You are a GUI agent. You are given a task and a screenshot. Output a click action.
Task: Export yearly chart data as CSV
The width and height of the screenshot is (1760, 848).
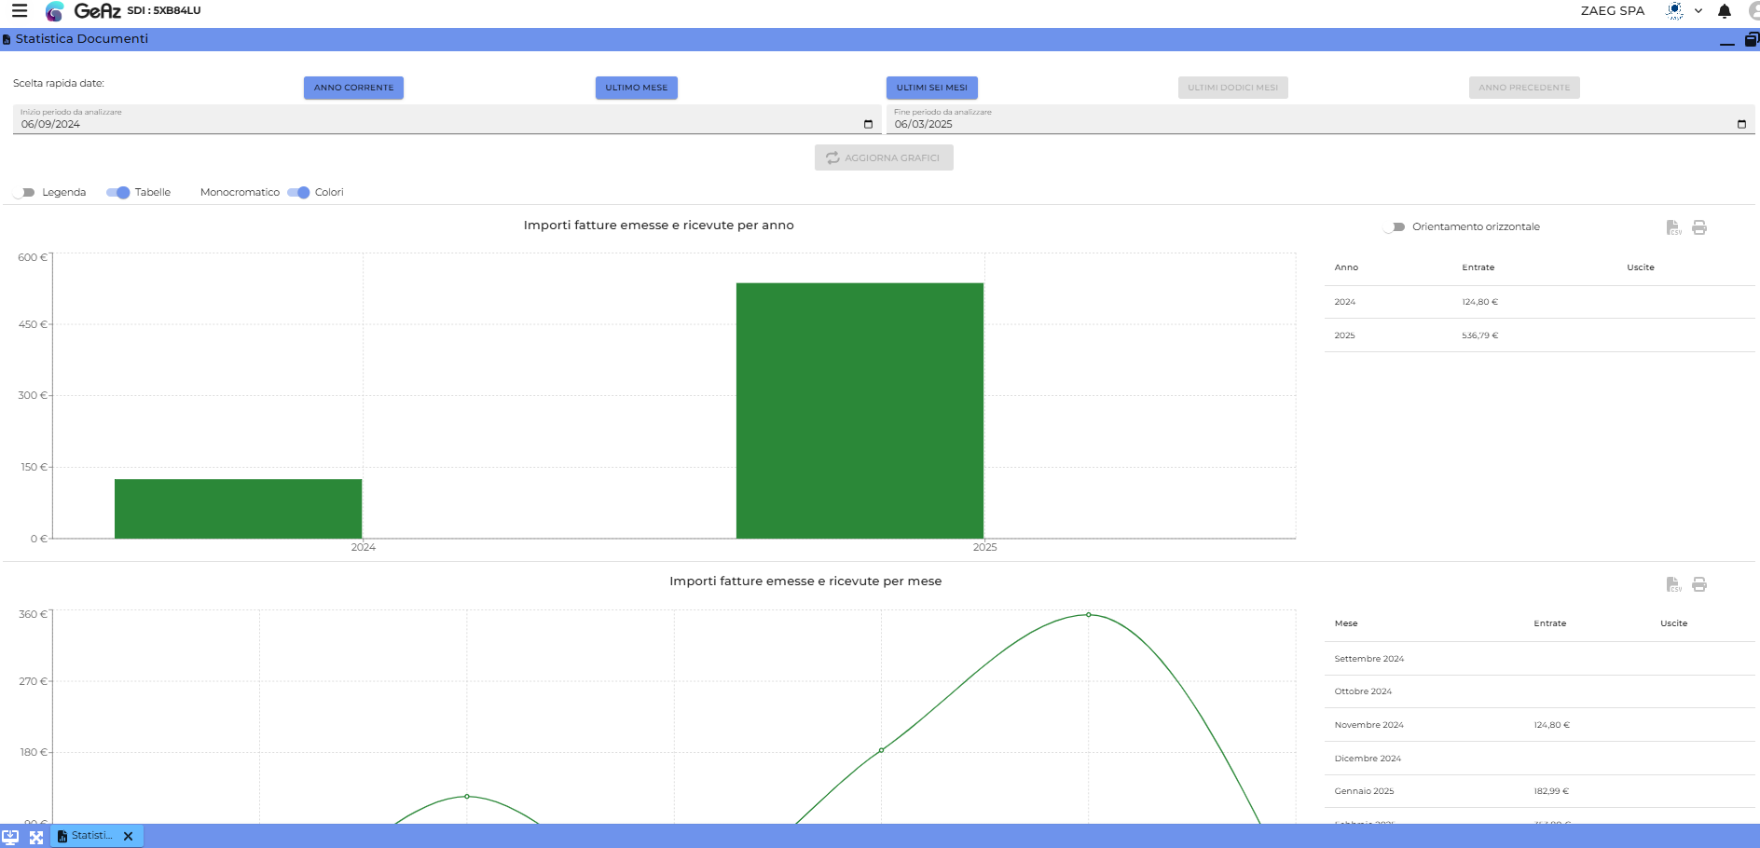pyautogui.click(x=1673, y=227)
